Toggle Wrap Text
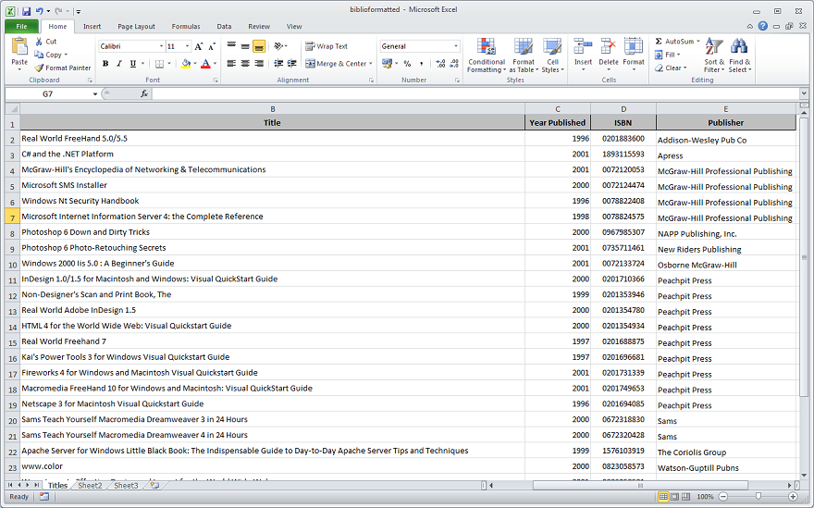 [327, 46]
